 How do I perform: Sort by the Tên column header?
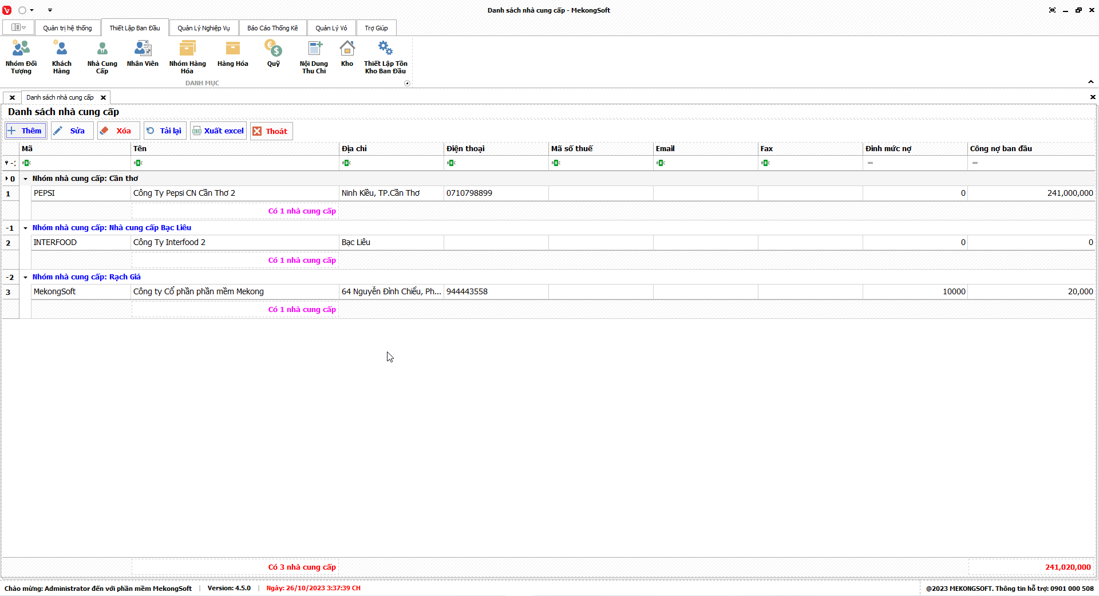tap(235, 149)
